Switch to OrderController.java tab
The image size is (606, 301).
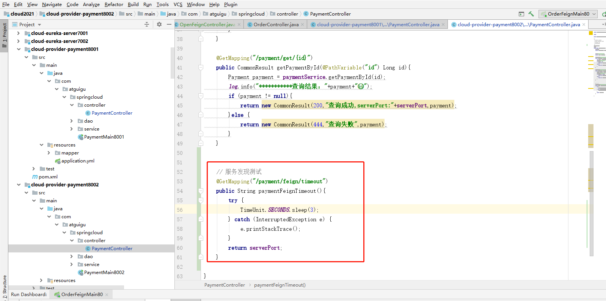[276, 24]
